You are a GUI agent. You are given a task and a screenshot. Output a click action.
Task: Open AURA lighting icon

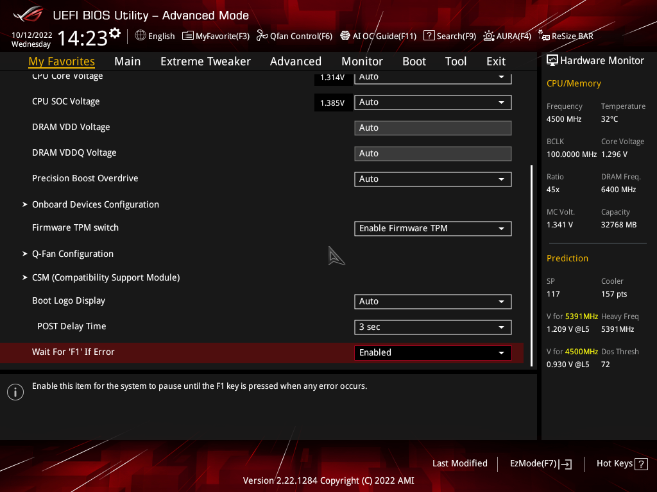point(488,36)
